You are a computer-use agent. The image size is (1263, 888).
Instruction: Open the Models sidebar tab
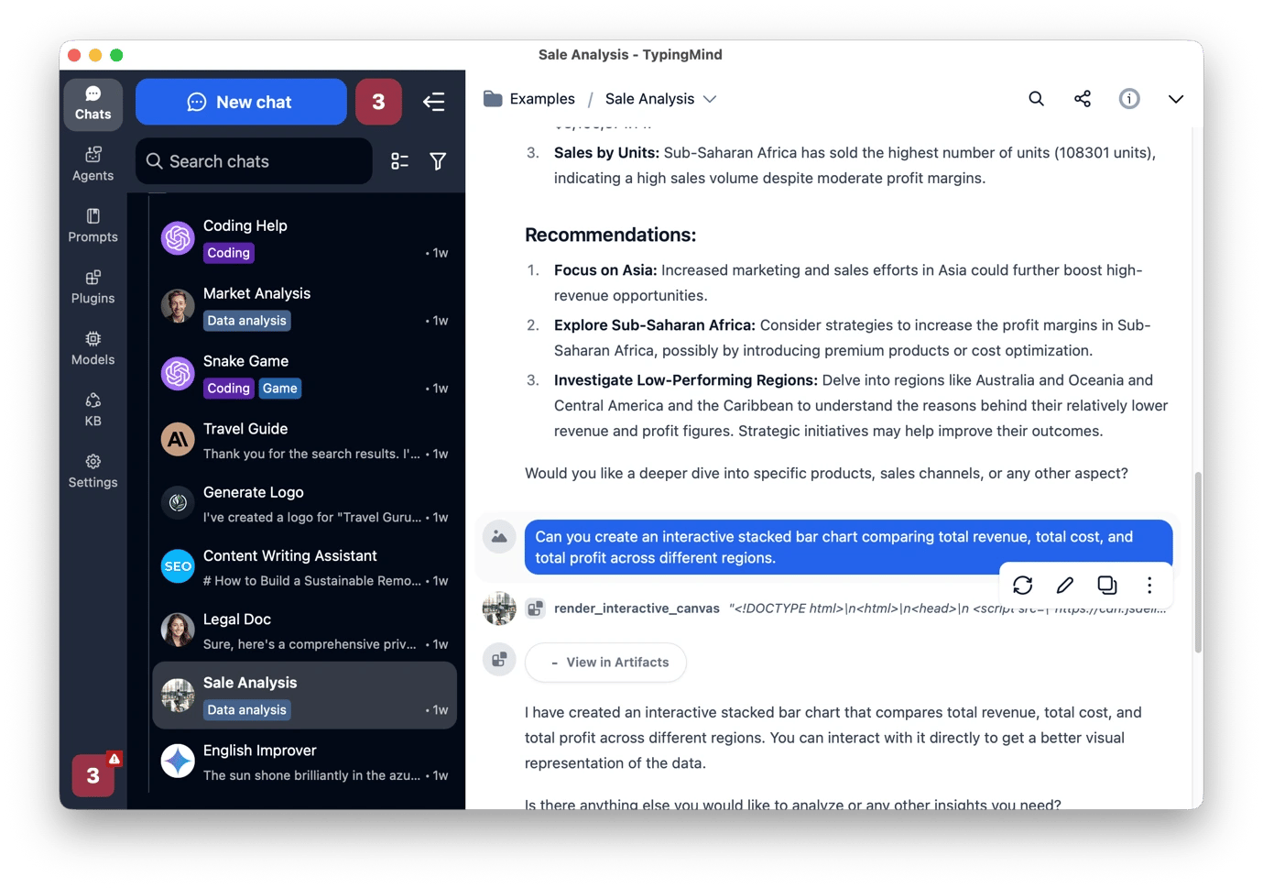click(93, 348)
